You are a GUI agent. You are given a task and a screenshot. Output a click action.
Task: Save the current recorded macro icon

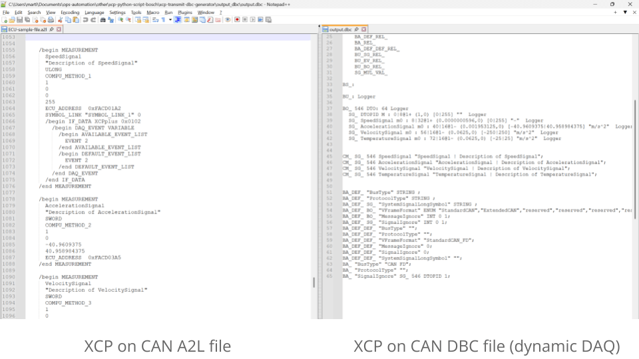tap(268, 19)
